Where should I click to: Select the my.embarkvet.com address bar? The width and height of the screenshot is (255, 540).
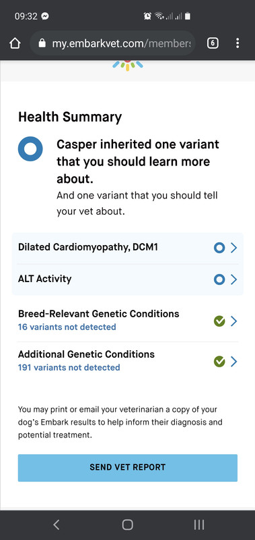pos(112,43)
